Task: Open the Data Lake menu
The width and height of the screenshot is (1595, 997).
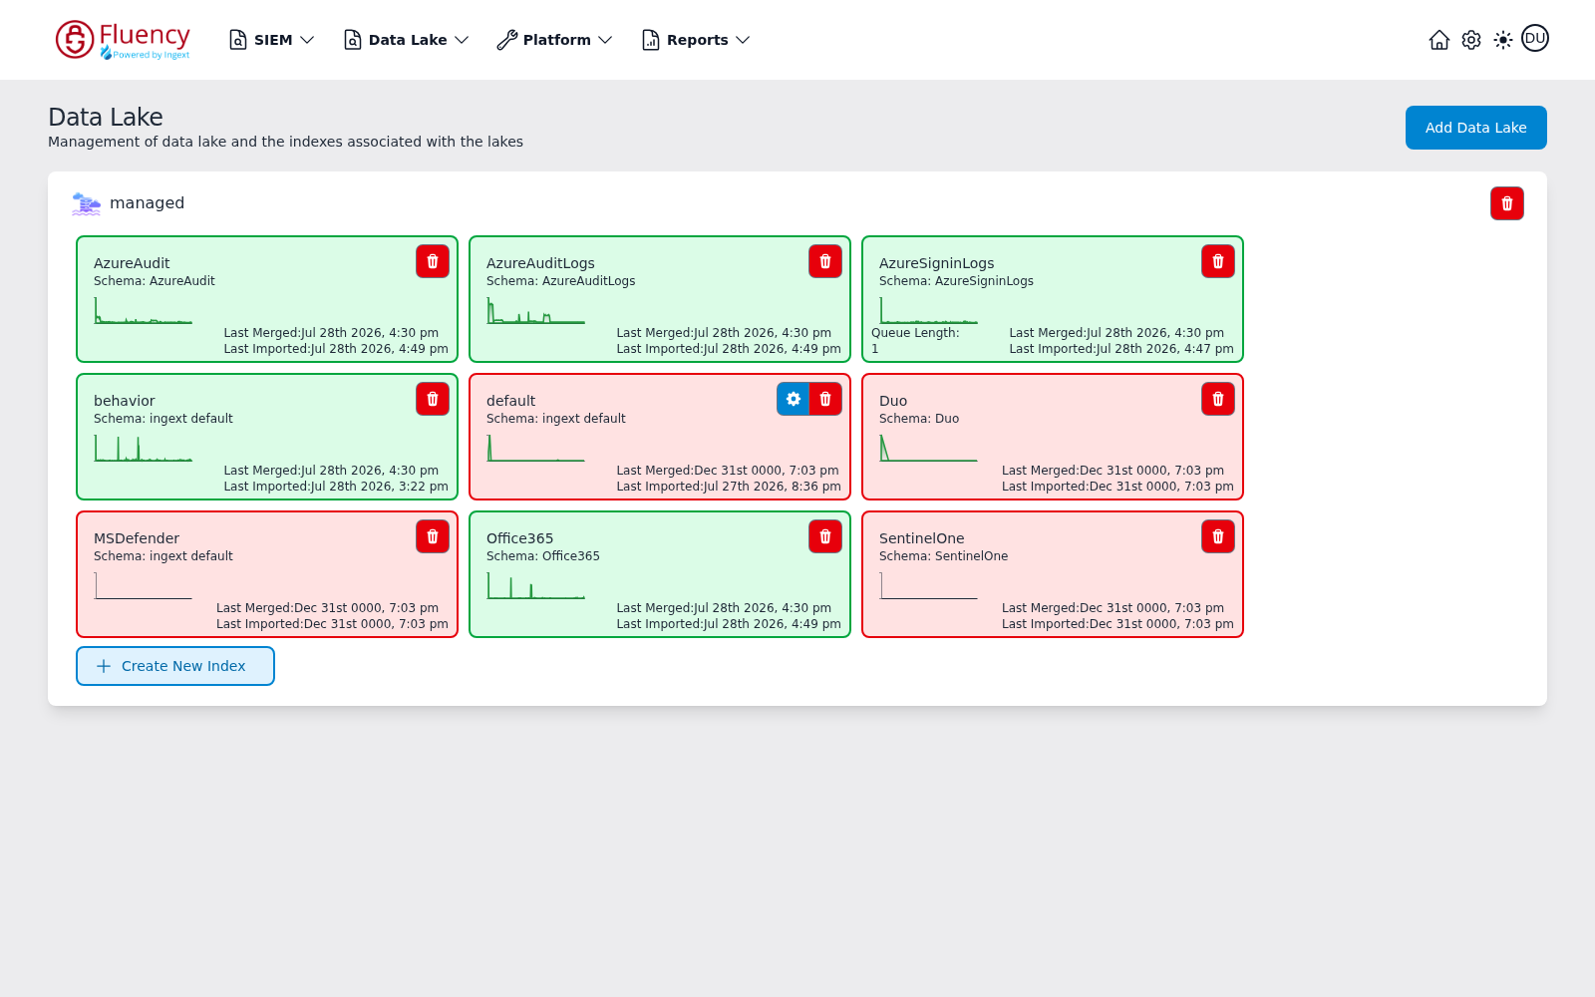Action: (407, 40)
